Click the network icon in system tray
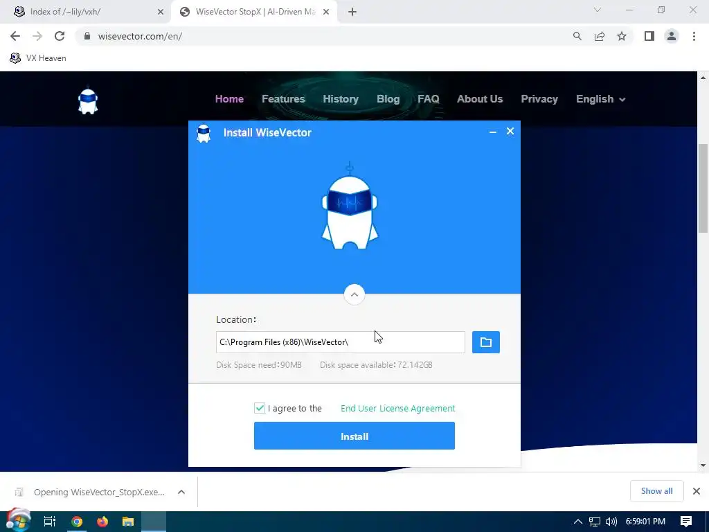Viewport: 709px width, 532px height. 595,522
